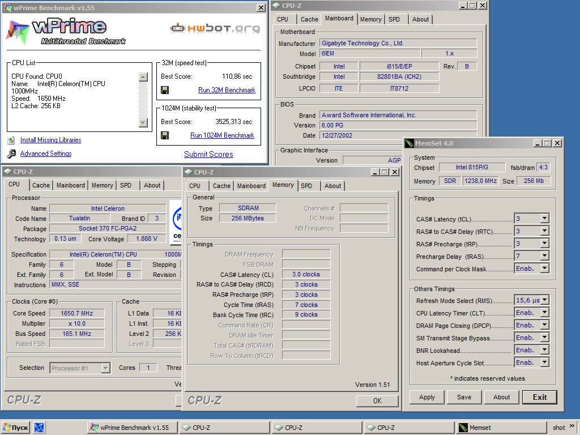Open About tab in CPU-Z Mainboard window
This screenshot has width=580, height=435.
(x=421, y=19)
